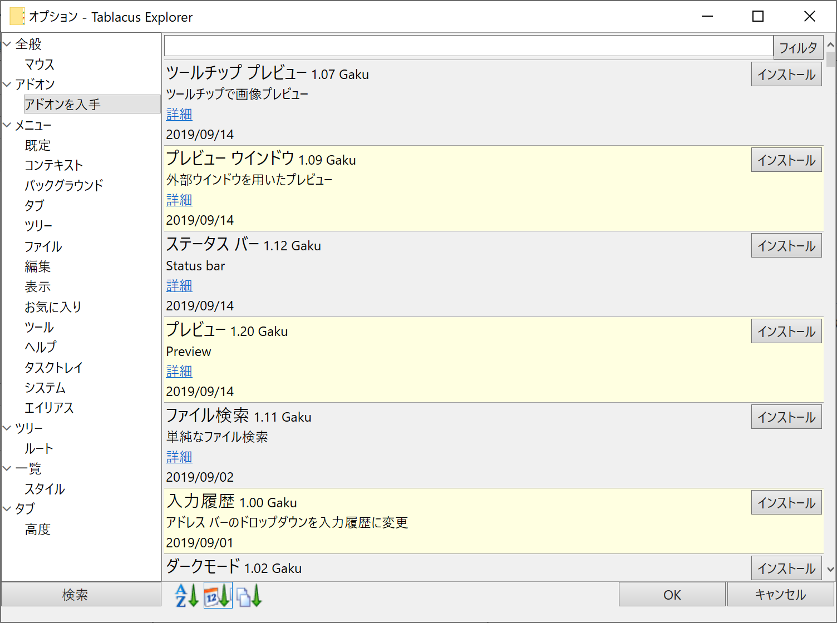Collapse the 一覧 tree node
Image resolution: width=837 pixels, height=623 pixels.
pyautogui.click(x=7, y=468)
